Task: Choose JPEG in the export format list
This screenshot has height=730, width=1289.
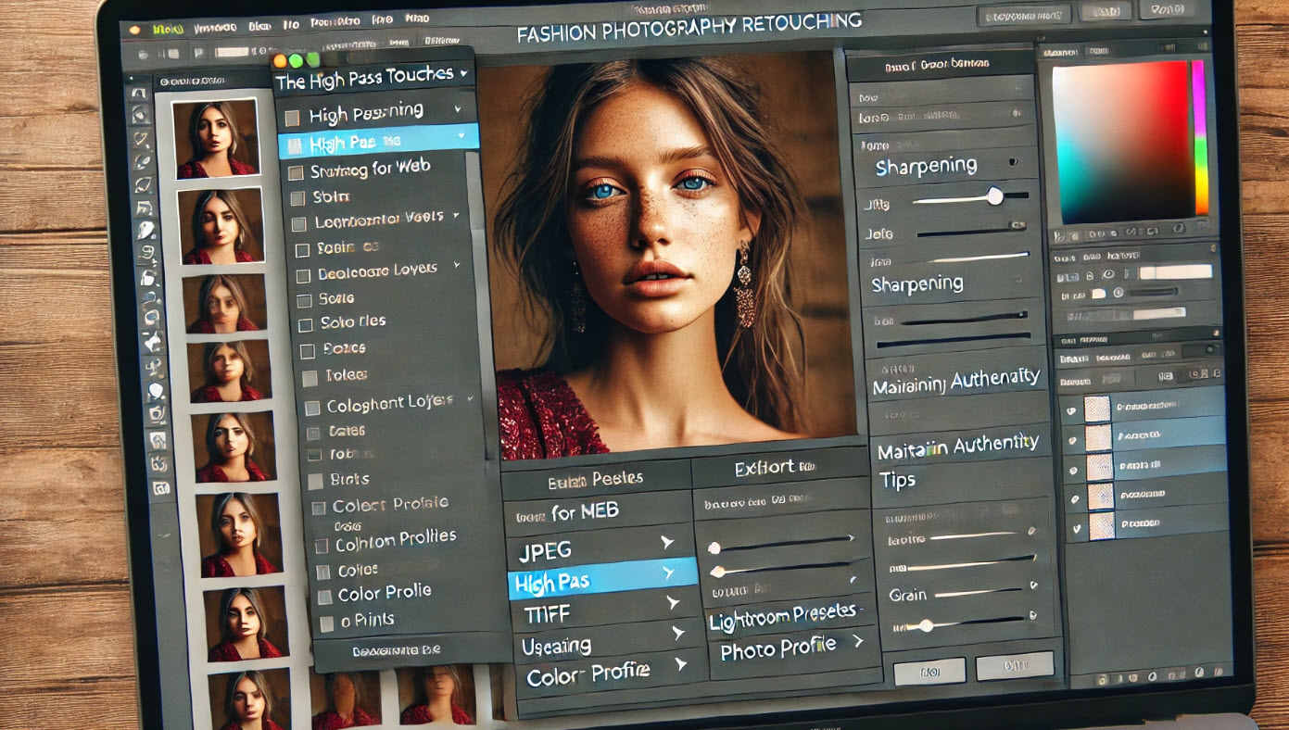Action: click(545, 553)
